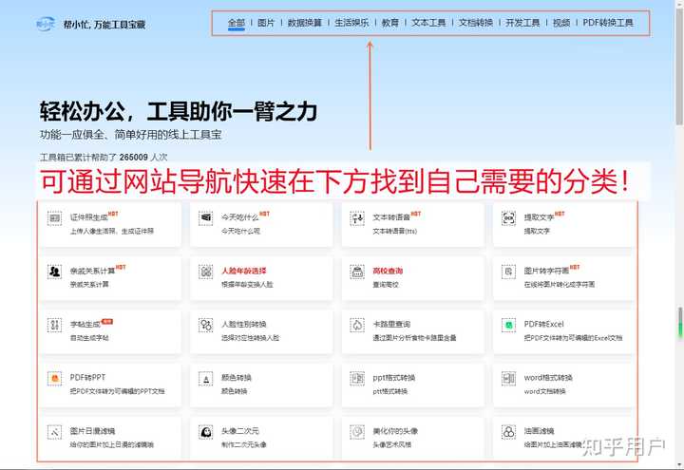Open the 文档转换 category
This screenshot has width=684, height=470.
point(476,23)
